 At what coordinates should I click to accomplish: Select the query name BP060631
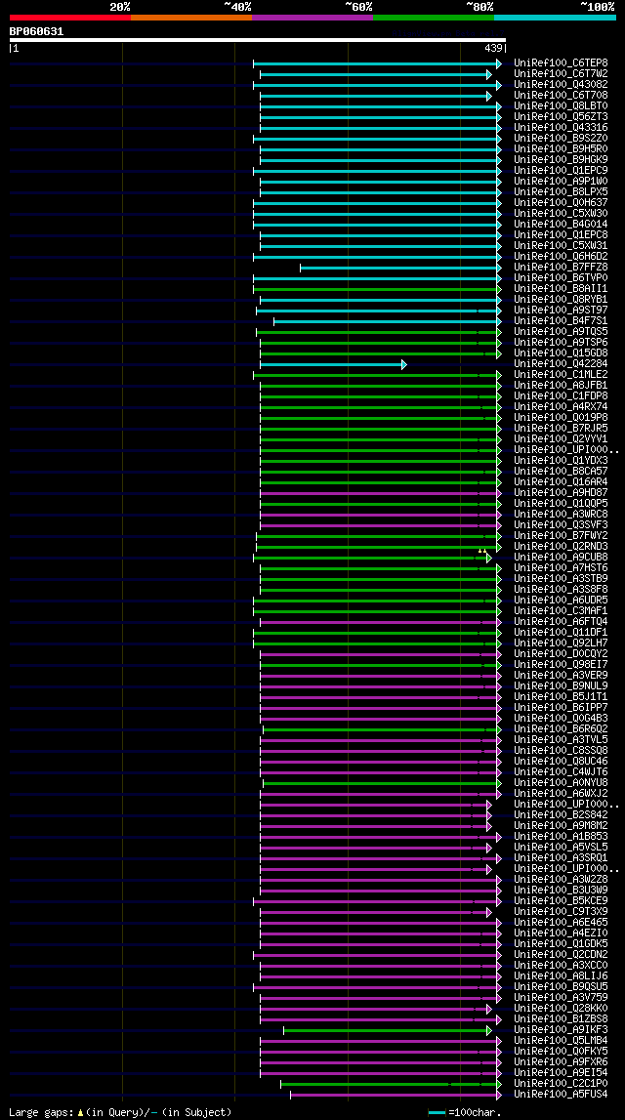coord(36,30)
